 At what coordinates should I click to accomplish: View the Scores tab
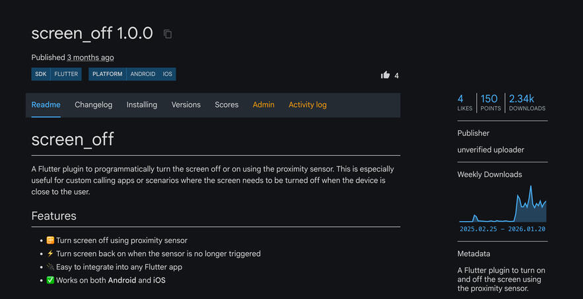tap(226, 105)
